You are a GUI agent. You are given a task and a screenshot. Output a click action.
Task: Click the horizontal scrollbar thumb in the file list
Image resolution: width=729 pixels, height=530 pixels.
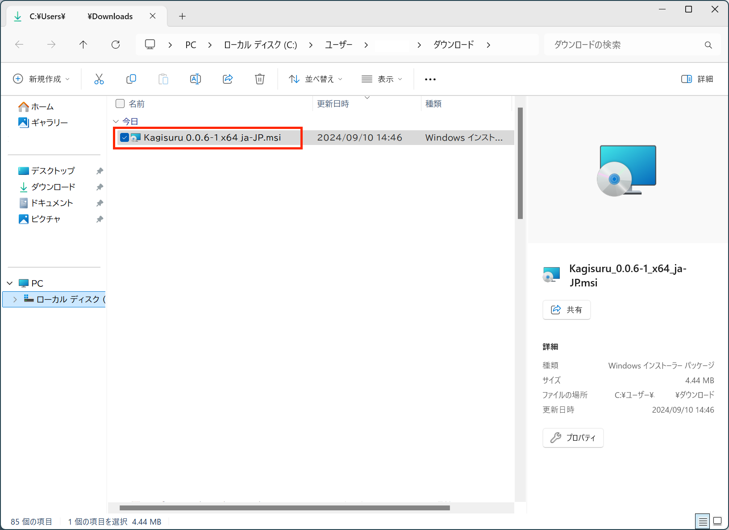(x=285, y=508)
